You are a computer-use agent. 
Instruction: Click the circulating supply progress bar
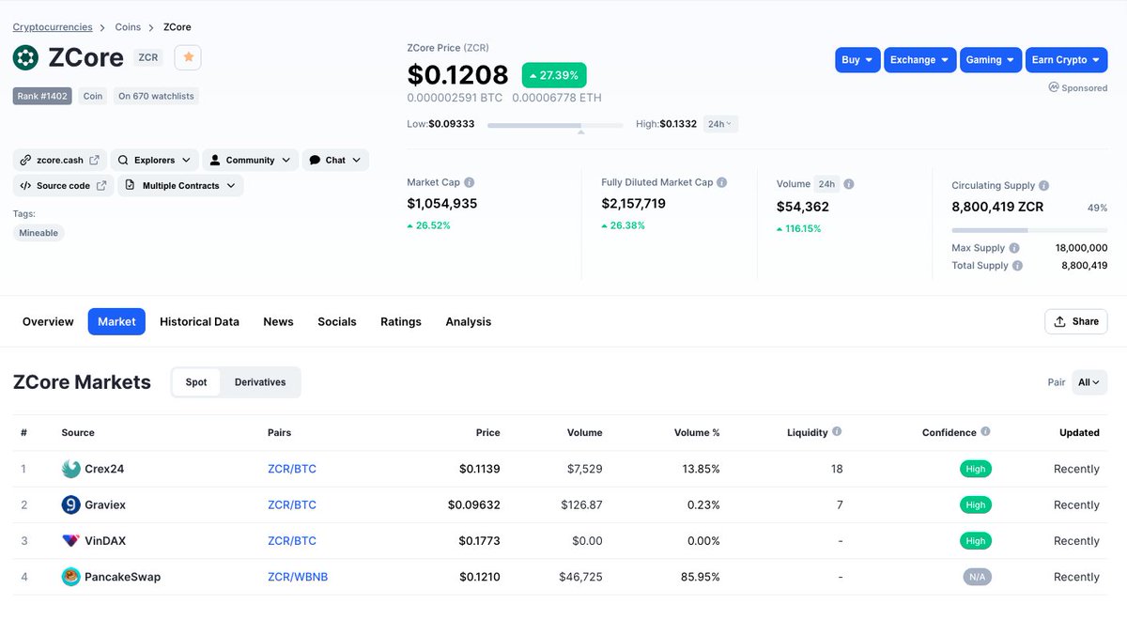pyautogui.click(x=1029, y=229)
